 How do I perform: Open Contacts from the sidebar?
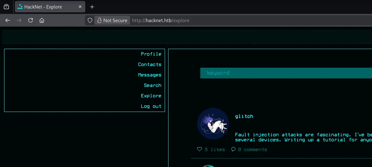(149, 65)
